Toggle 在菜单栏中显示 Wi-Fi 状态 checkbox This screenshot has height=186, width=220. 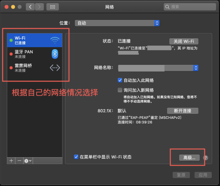point(76,157)
